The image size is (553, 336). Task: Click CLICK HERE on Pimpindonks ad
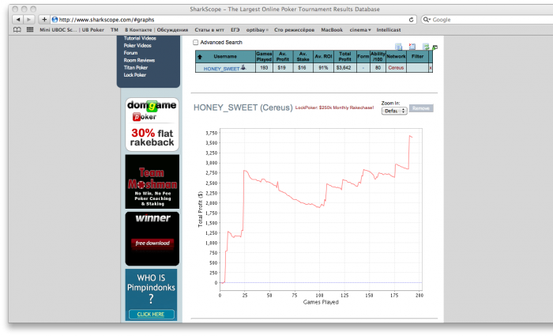[151, 314]
